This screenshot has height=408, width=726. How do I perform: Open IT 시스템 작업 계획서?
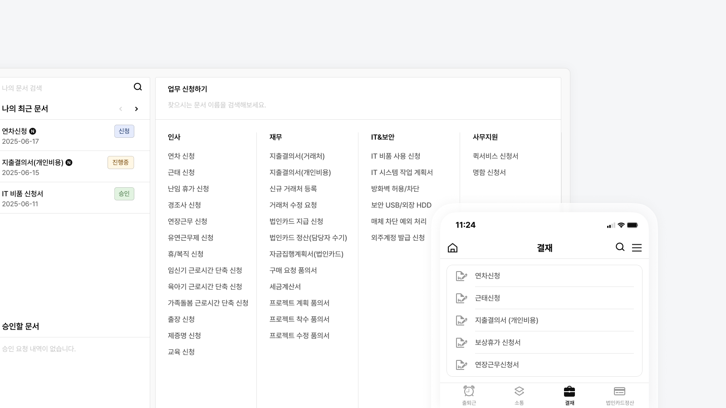(x=402, y=172)
